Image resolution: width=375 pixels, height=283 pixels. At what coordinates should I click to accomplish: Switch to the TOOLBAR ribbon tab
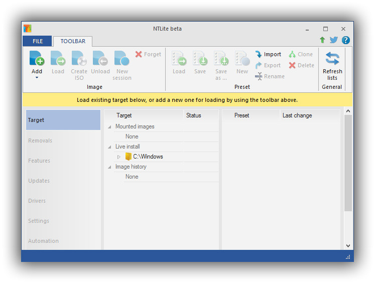(x=73, y=41)
